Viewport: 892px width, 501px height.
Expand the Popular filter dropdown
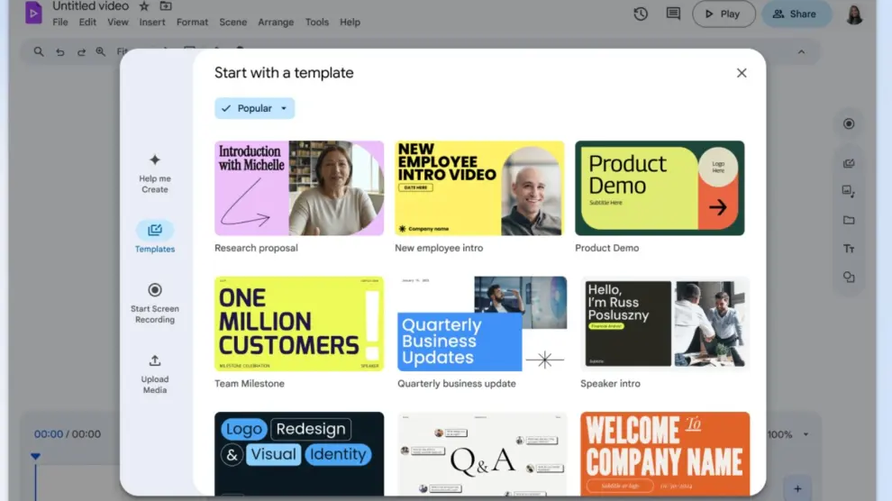(255, 108)
